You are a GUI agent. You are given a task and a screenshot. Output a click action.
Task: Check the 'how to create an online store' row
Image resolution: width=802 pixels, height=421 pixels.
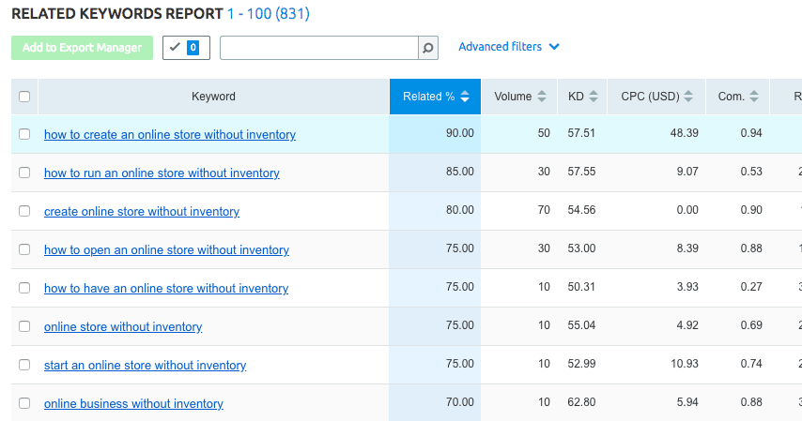(x=24, y=135)
